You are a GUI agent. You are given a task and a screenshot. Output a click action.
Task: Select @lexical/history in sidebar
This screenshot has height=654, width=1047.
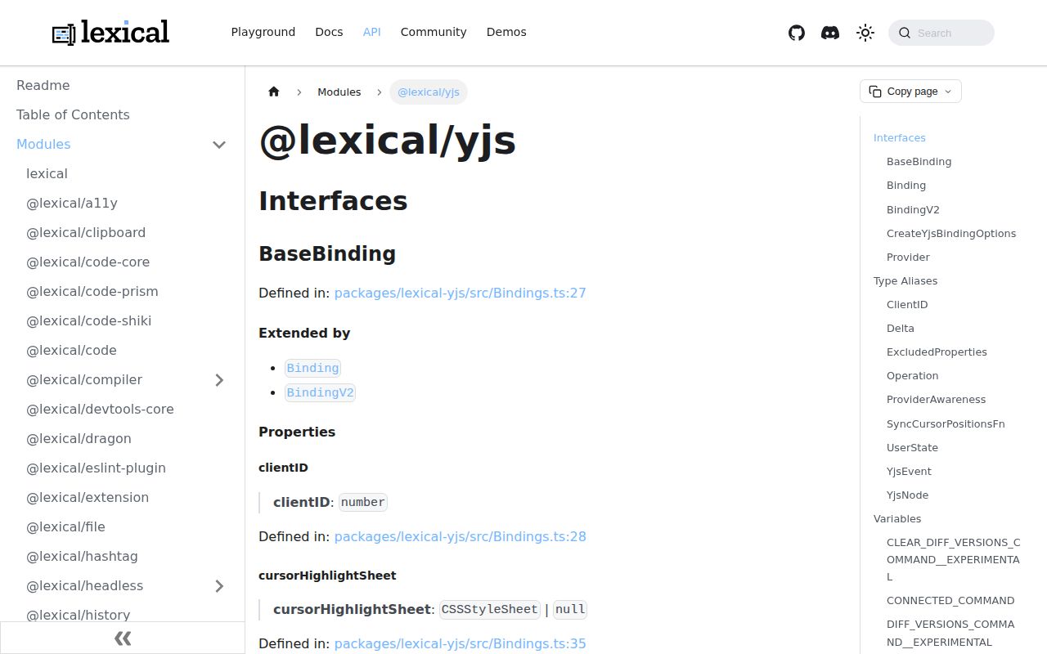tap(78, 615)
